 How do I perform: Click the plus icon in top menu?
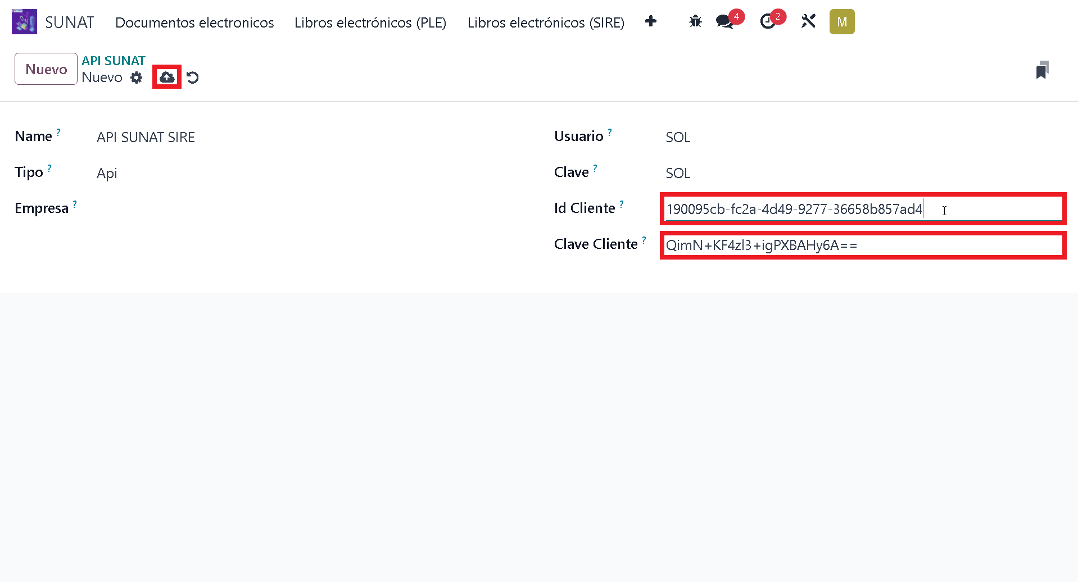[x=651, y=21]
